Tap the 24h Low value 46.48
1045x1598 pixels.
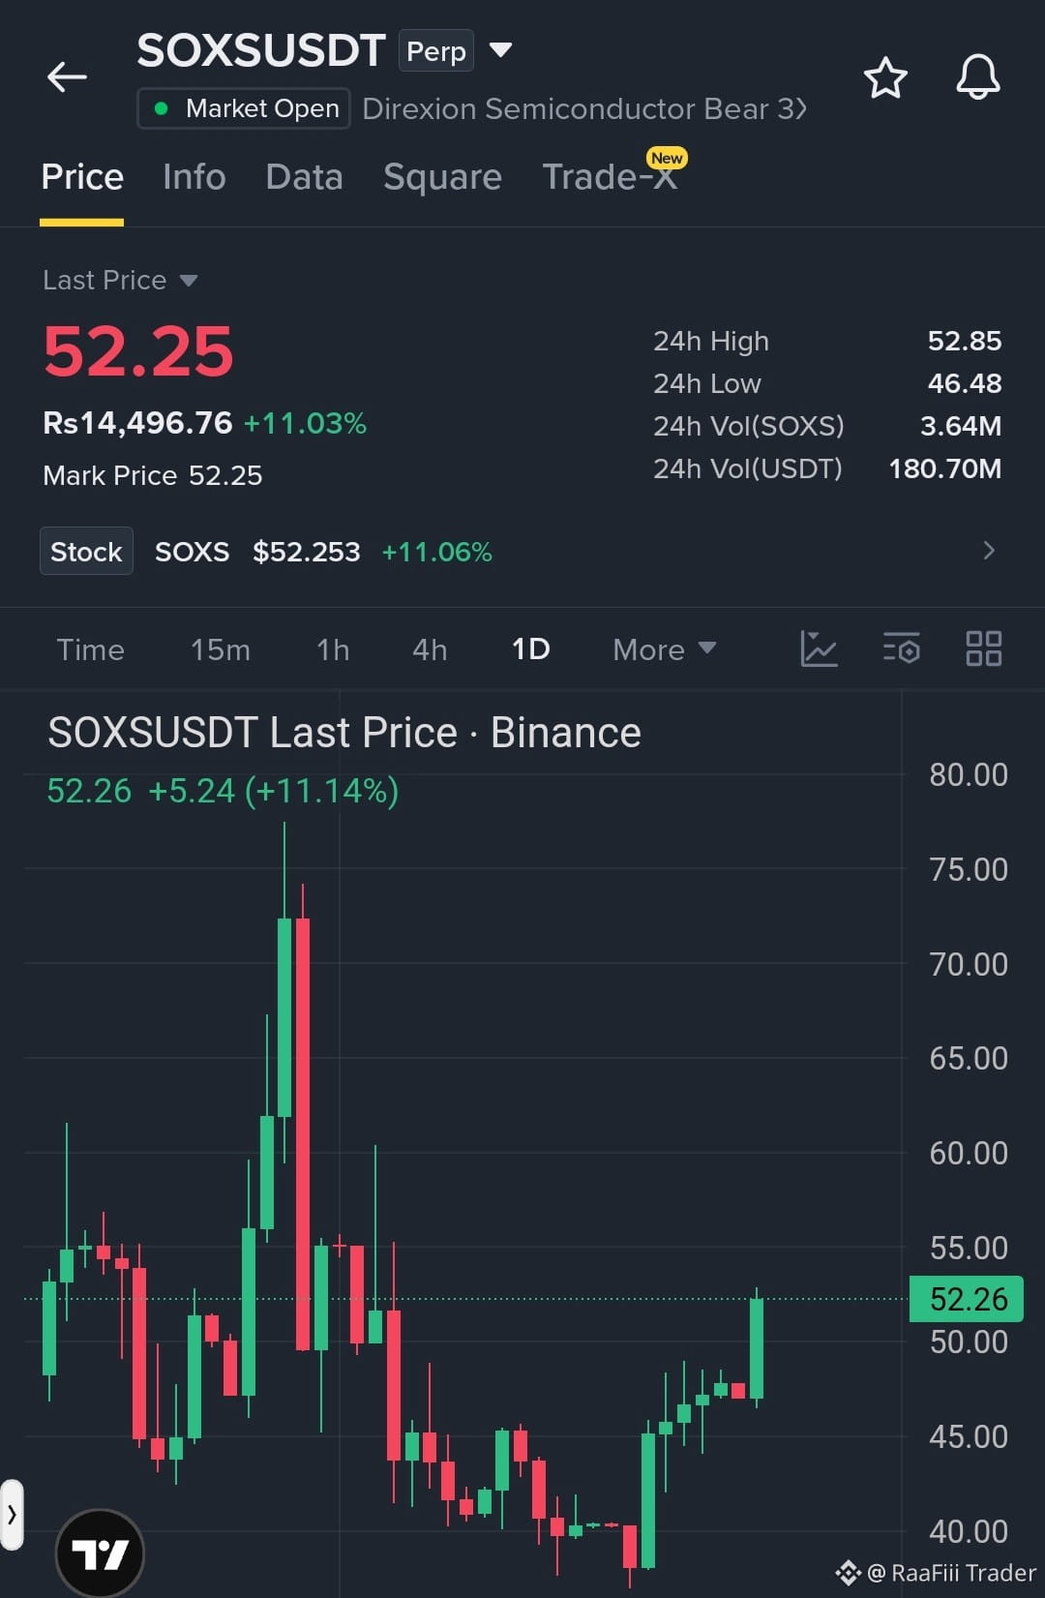pyautogui.click(x=965, y=383)
